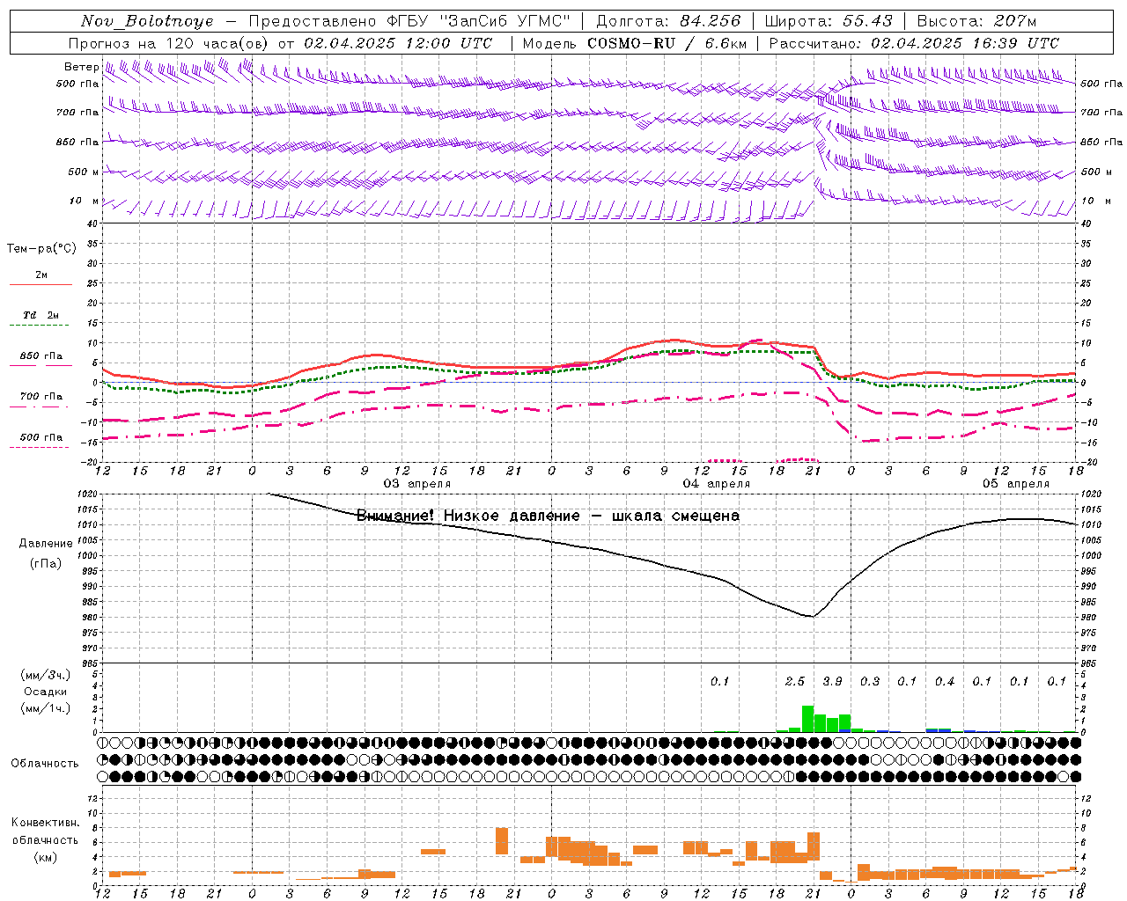1127x901 pixels.
Task: Select the '04 апреля' date label
Action: coord(716,483)
